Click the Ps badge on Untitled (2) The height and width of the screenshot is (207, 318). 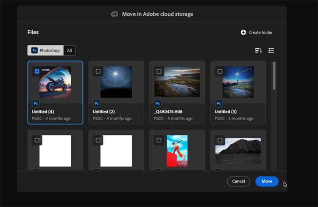[97, 103]
